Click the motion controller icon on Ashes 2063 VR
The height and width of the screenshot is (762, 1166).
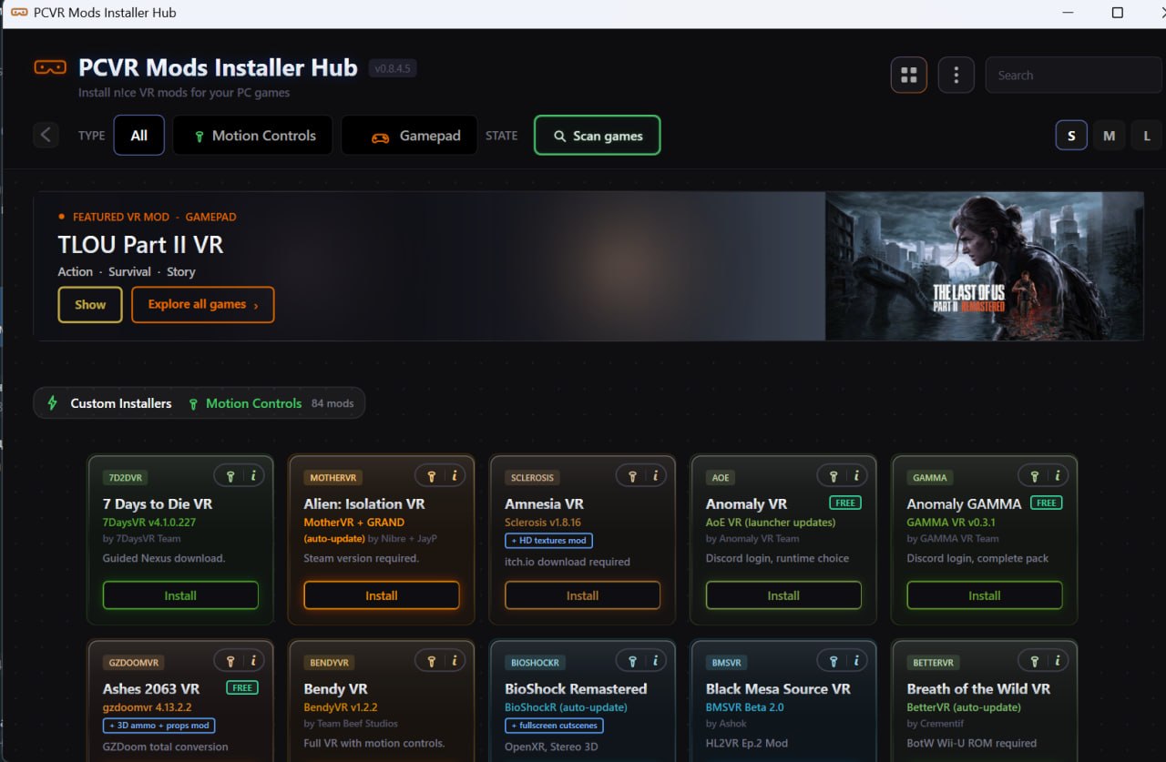(x=230, y=661)
